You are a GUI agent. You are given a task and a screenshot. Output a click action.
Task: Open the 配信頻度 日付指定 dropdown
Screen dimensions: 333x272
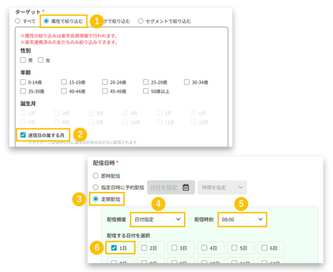[158, 219]
